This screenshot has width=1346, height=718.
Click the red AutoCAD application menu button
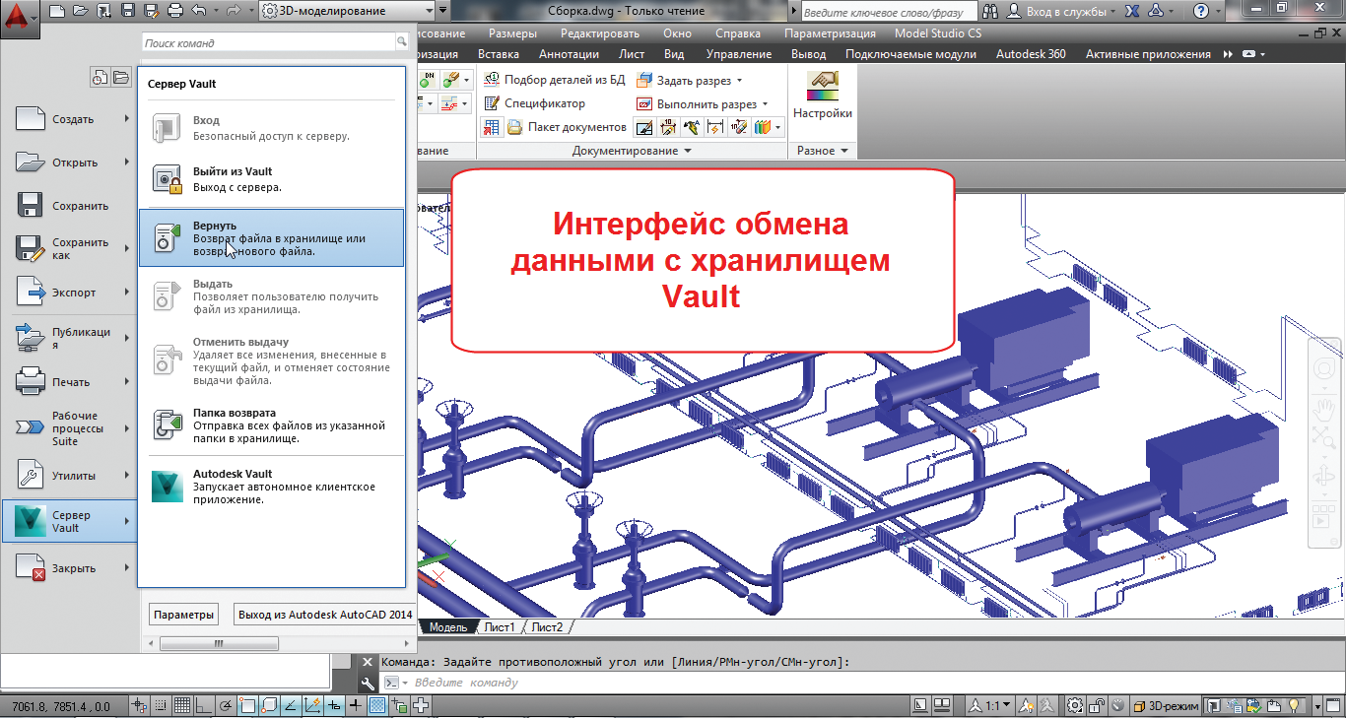point(20,17)
